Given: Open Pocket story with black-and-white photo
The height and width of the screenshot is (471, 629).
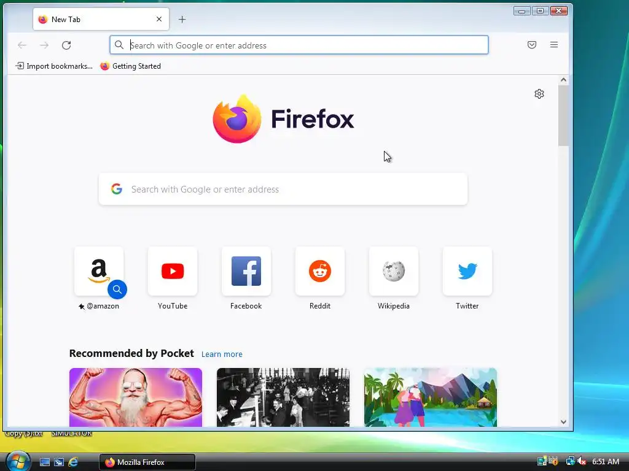Looking at the screenshot, I should pos(283,397).
